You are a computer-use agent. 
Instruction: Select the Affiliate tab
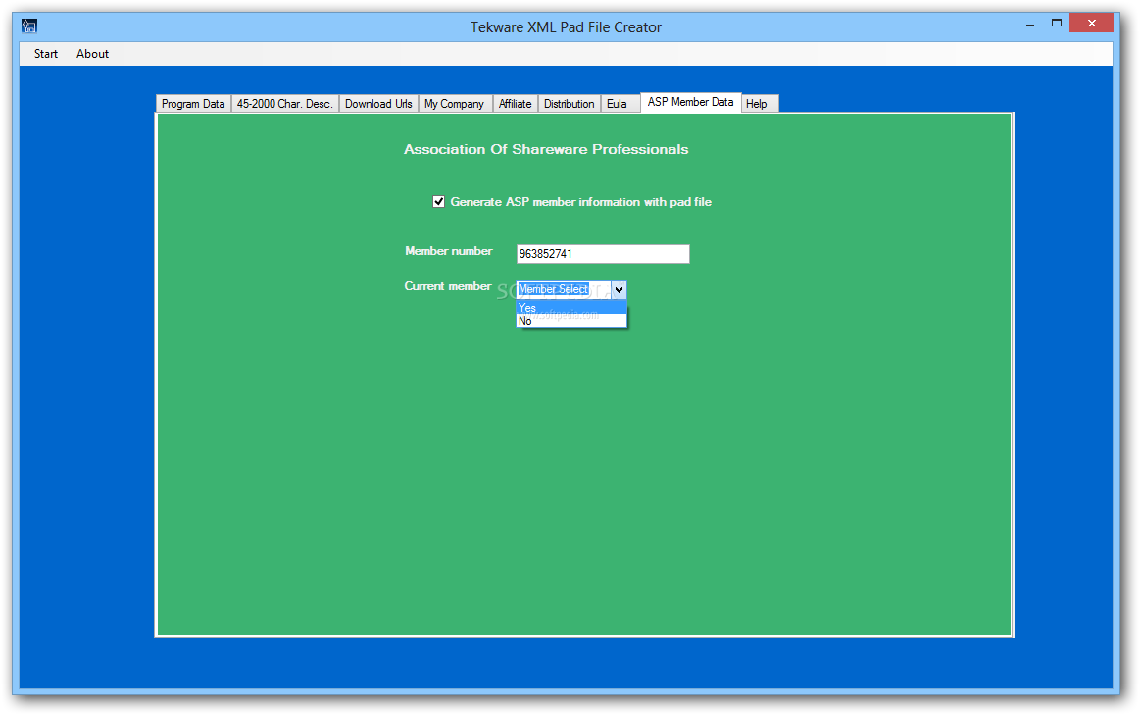click(515, 104)
